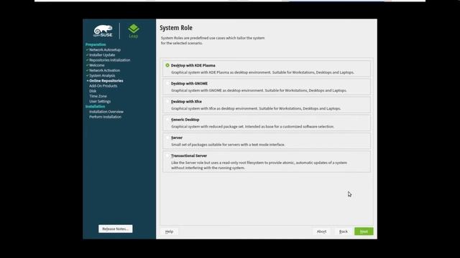
Task: Click the KDE Plasma role description text
Action: 262,72
